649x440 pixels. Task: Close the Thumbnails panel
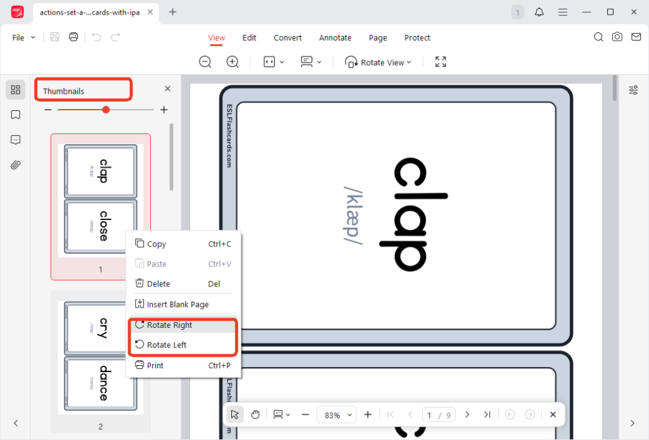[x=167, y=89]
